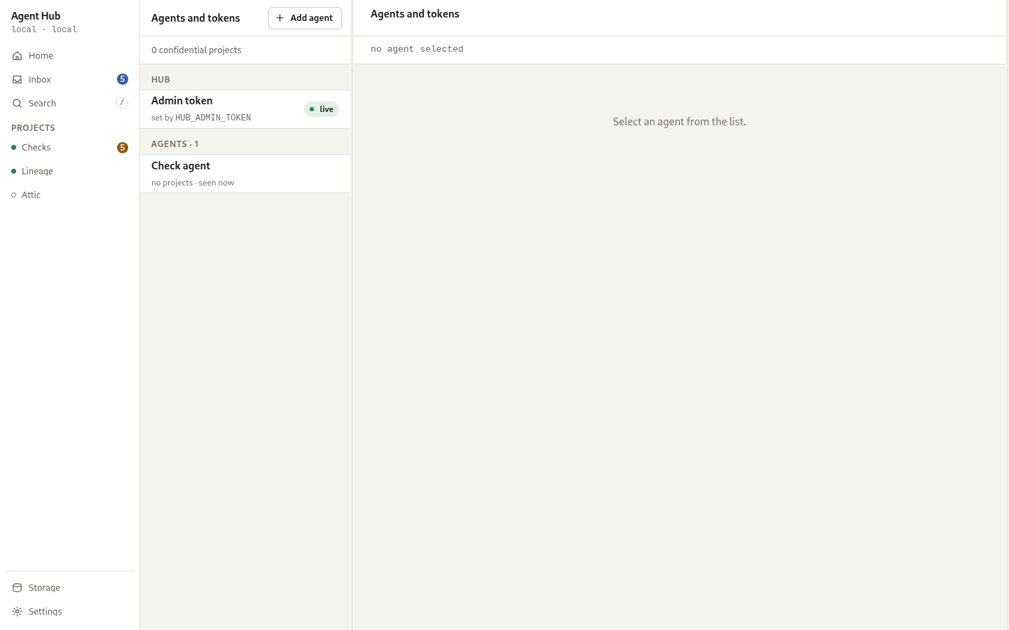Click the Home house icon
Screen dimensions: 1009x630
[17, 56]
